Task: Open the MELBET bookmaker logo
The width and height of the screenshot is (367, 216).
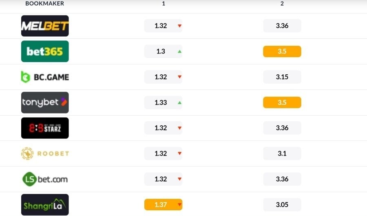Action: coord(45,26)
